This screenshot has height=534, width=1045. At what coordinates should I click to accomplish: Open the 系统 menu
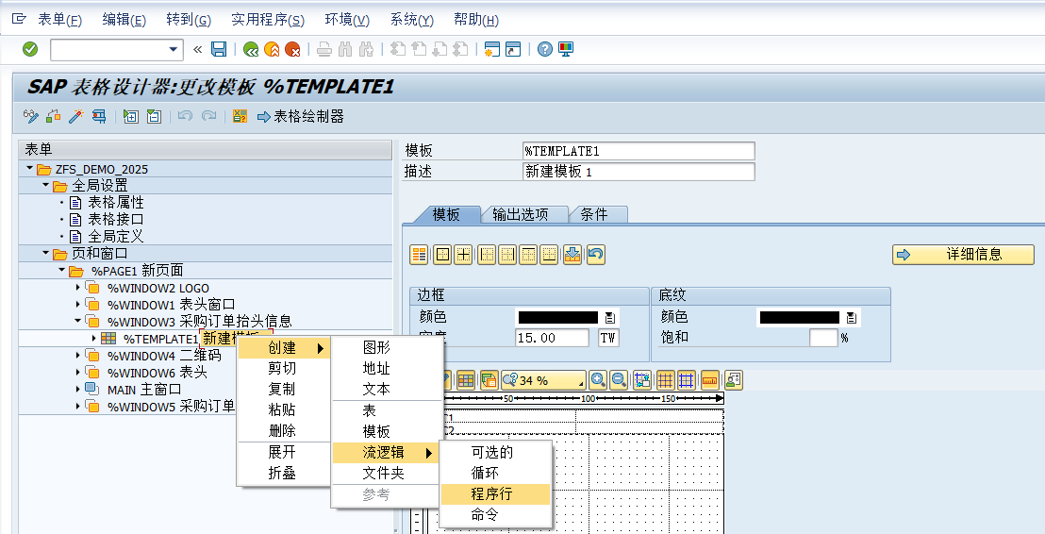pos(412,20)
